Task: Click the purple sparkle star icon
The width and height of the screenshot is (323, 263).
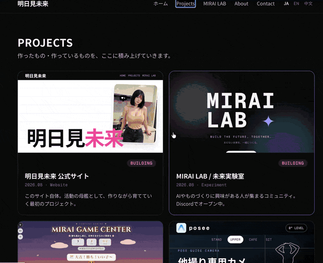Action: tap(268, 121)
